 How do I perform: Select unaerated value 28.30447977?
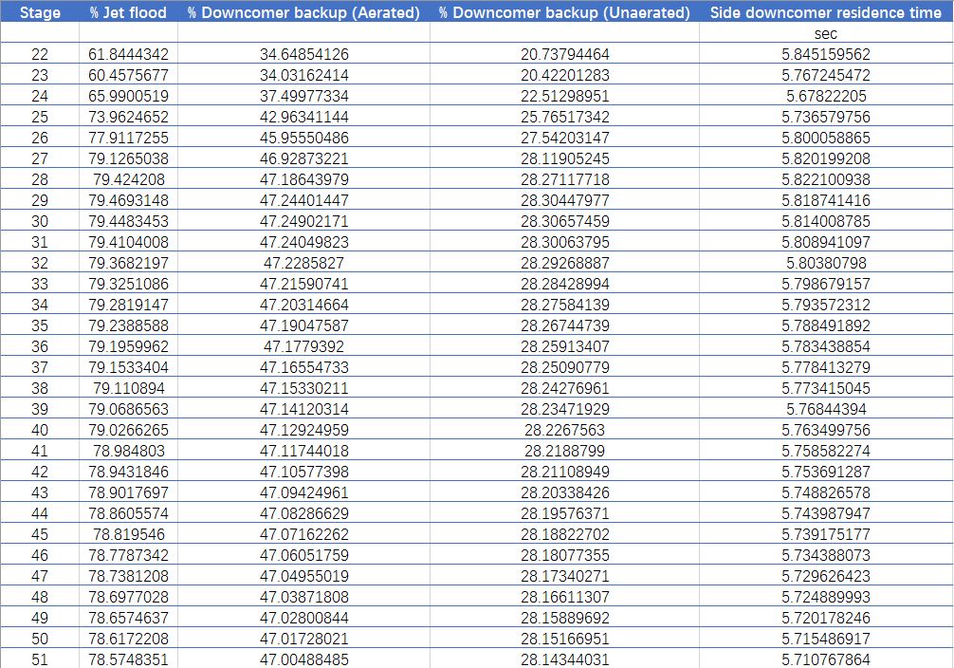(x=564, y=200)
